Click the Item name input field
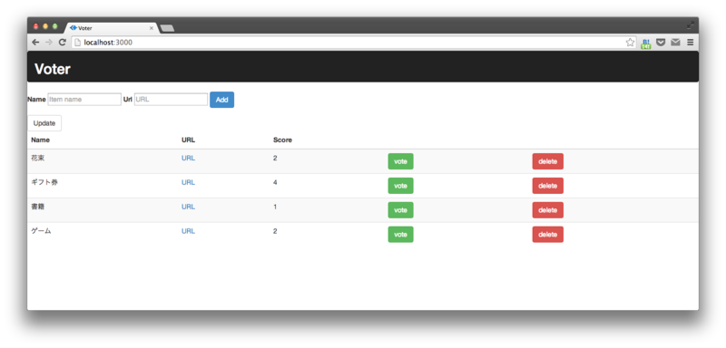The image size is (726, 348). click(84, 100)
